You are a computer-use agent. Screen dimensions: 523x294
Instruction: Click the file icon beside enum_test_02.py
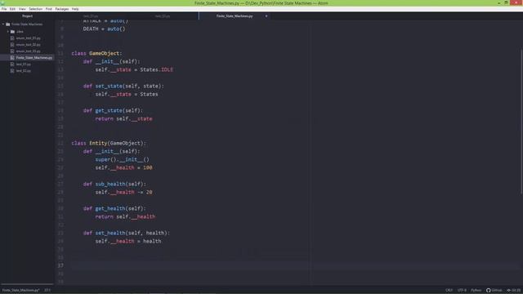point(12,44)
